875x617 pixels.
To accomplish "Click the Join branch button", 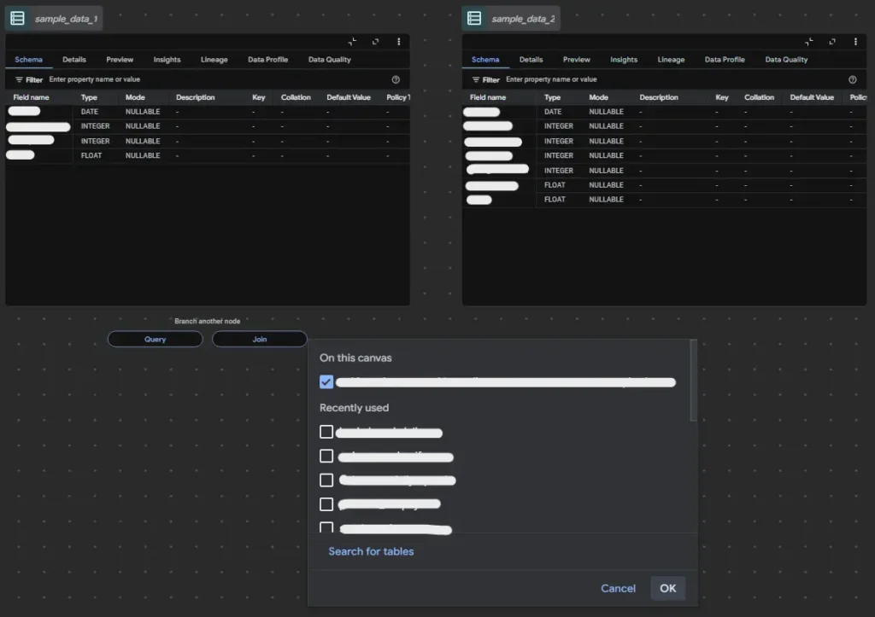I will click(x=260, y=339).
